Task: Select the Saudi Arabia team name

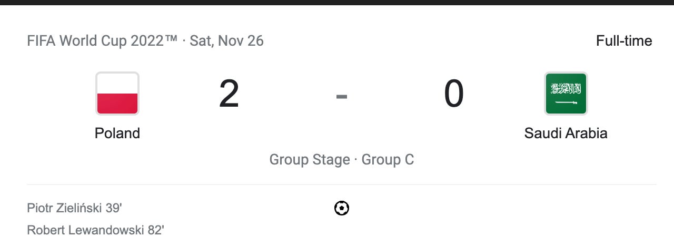Action: 566,133
